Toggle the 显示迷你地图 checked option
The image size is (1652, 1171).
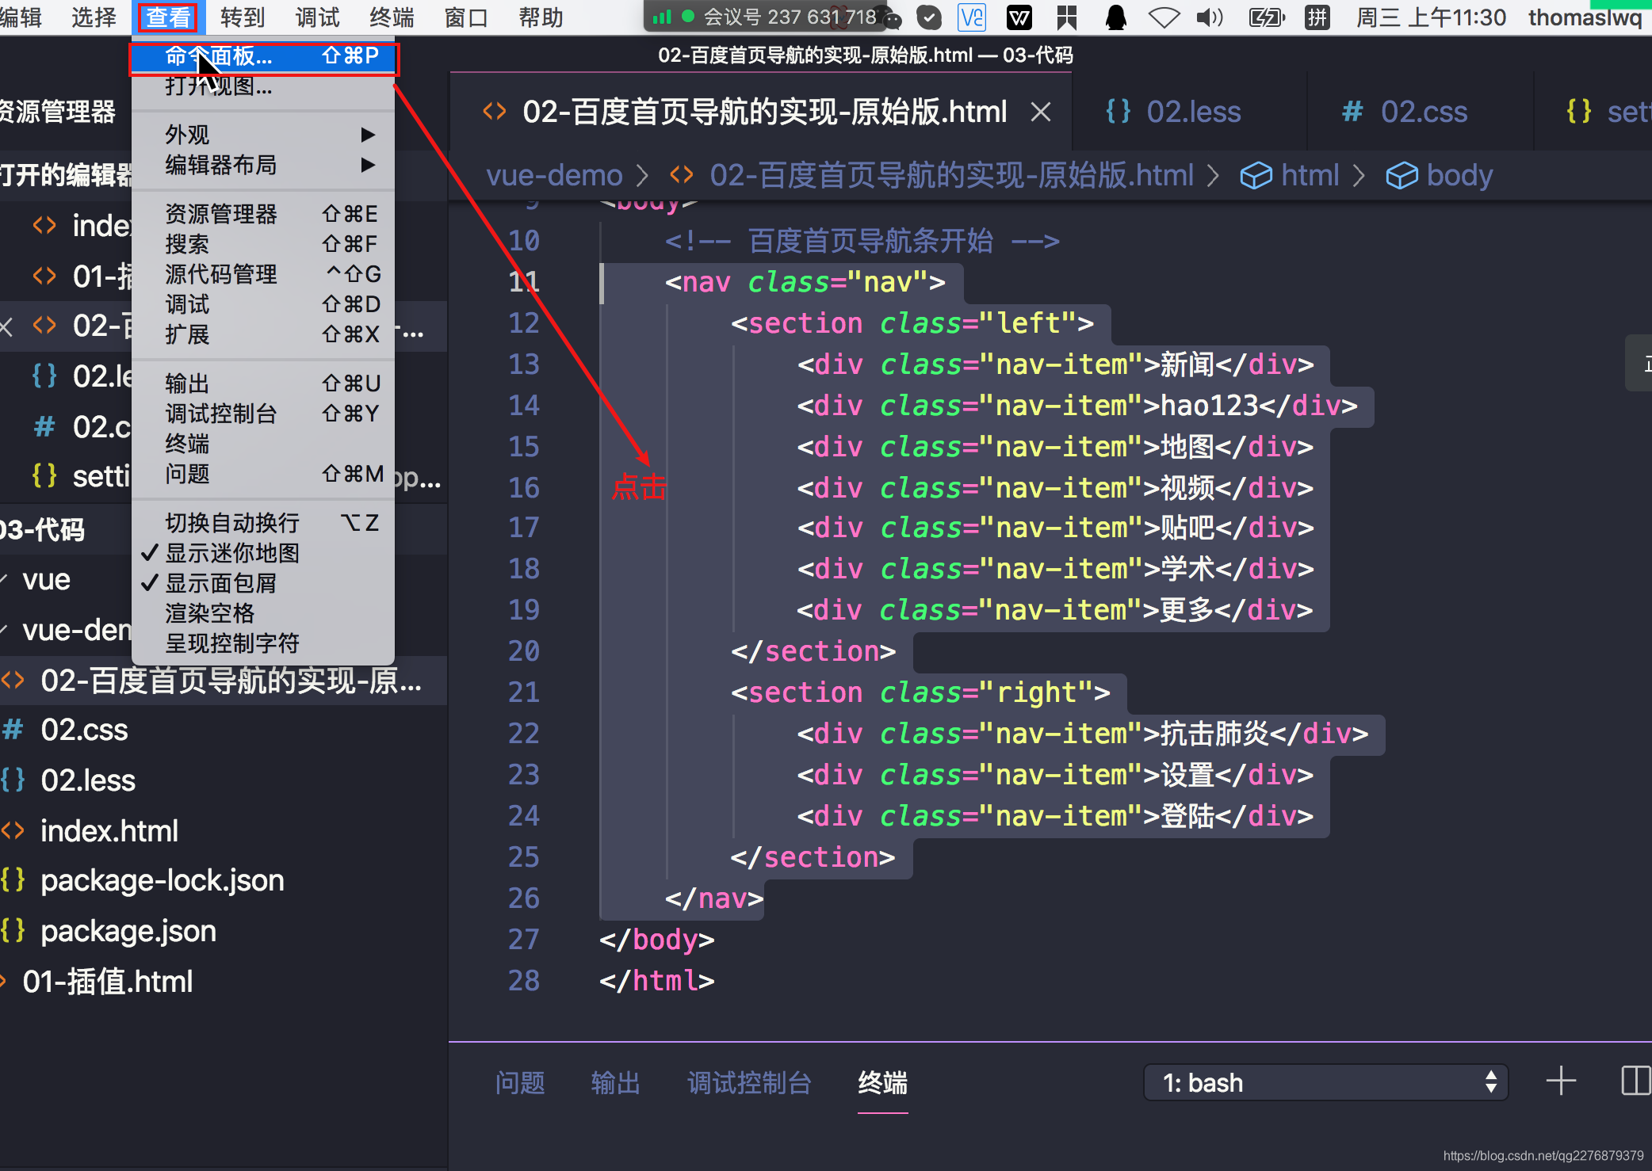(x=264, y=553)
